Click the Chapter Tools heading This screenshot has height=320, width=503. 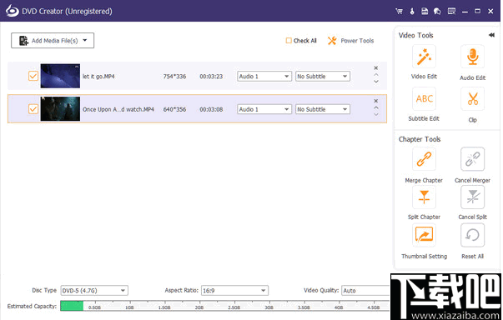pos(420,139)
